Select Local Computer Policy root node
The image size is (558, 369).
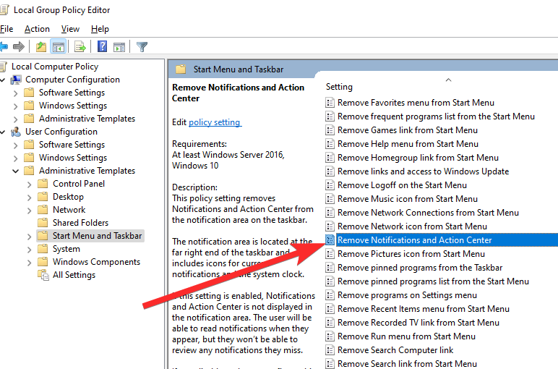(x=55, y=67)
